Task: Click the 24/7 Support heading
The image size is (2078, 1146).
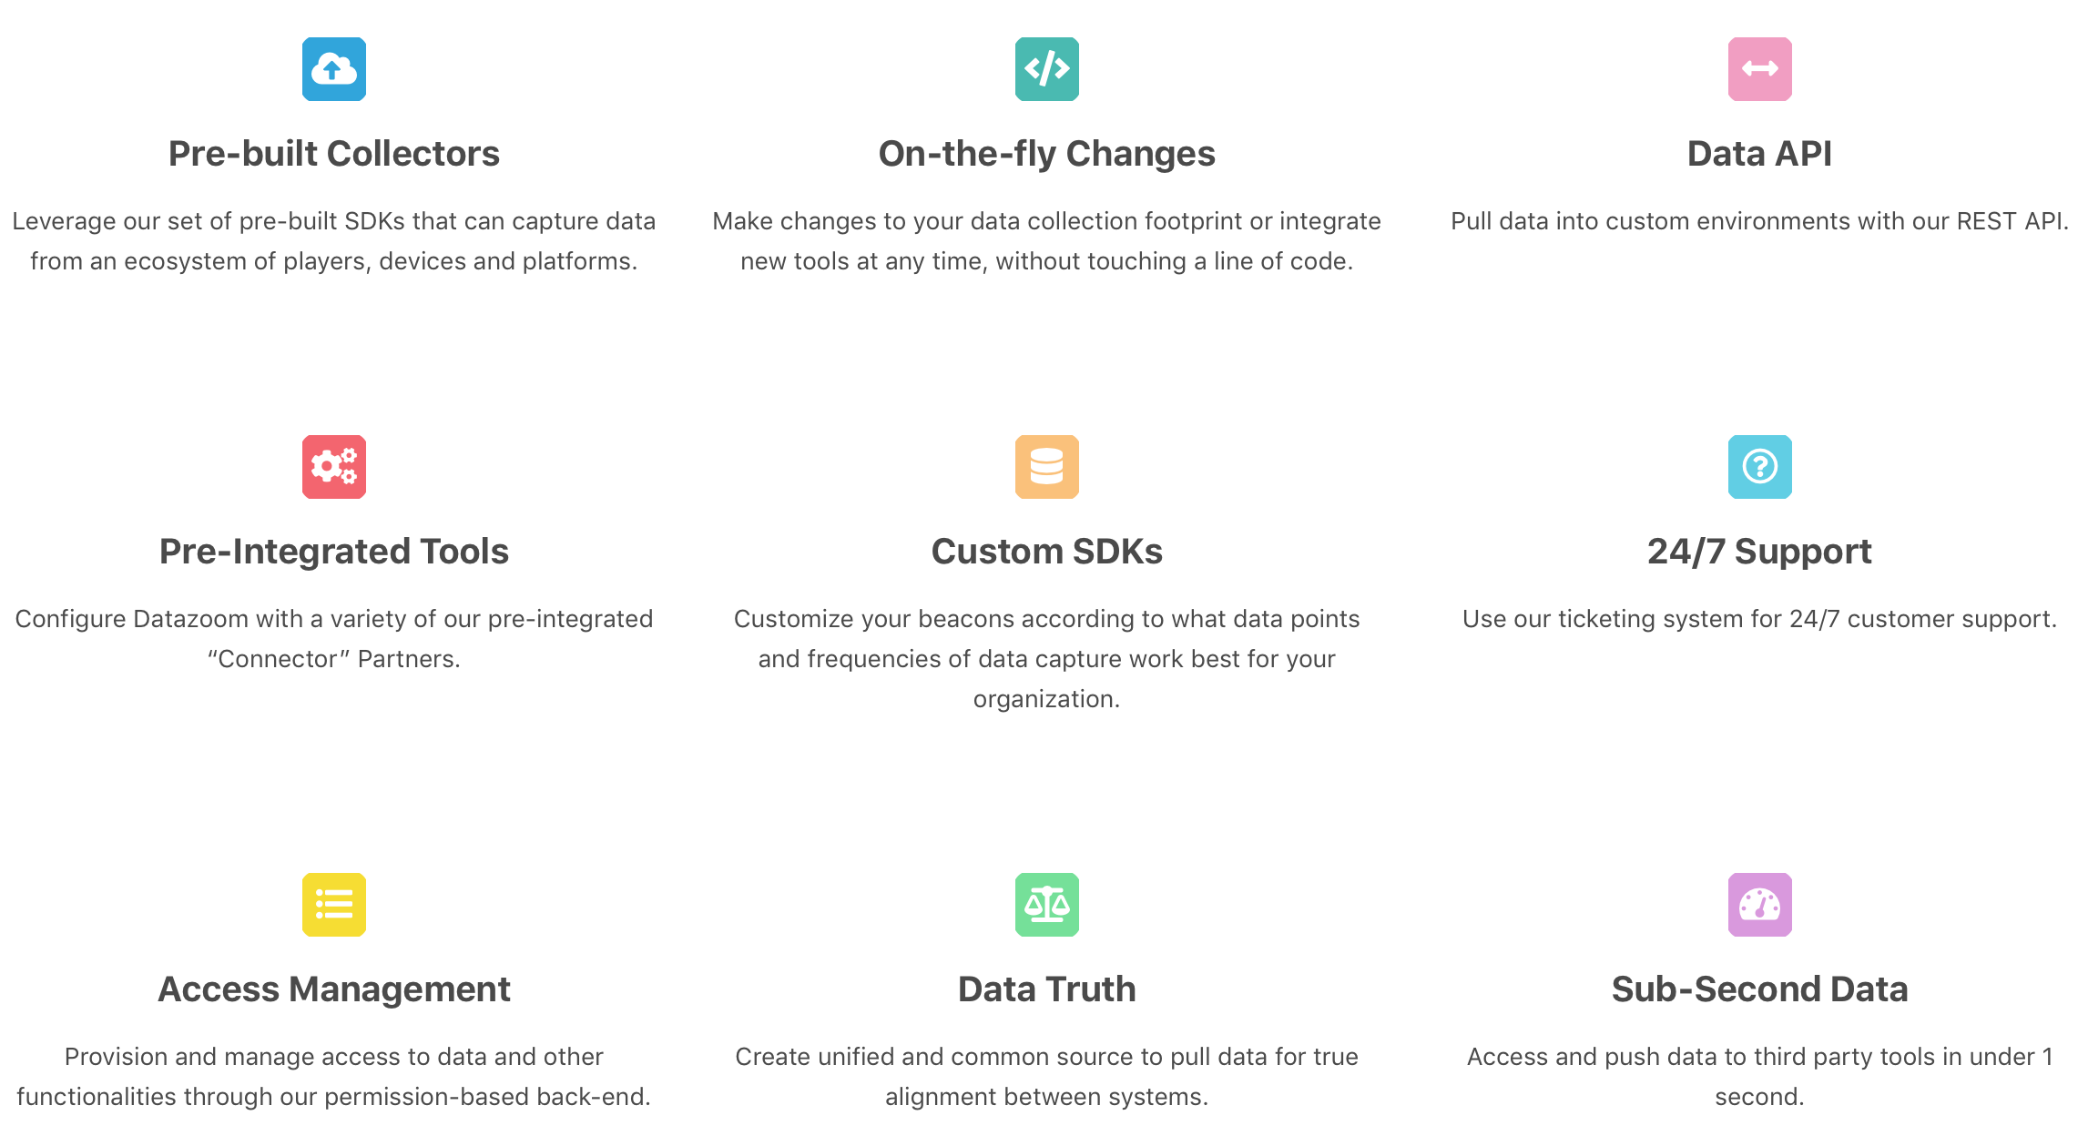Action: tap(1760, 553)
